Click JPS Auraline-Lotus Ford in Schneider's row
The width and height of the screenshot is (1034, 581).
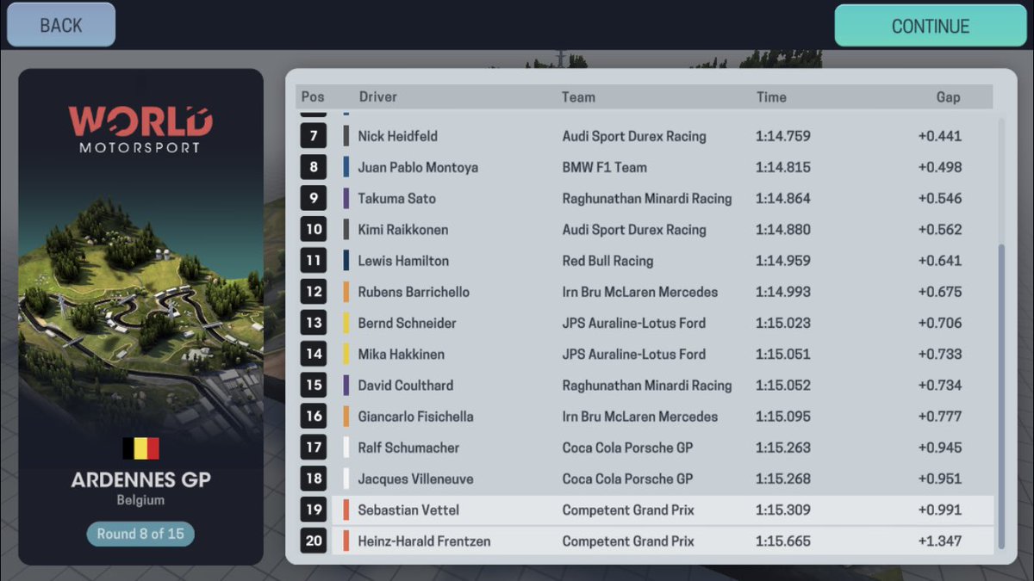[634, 323]
